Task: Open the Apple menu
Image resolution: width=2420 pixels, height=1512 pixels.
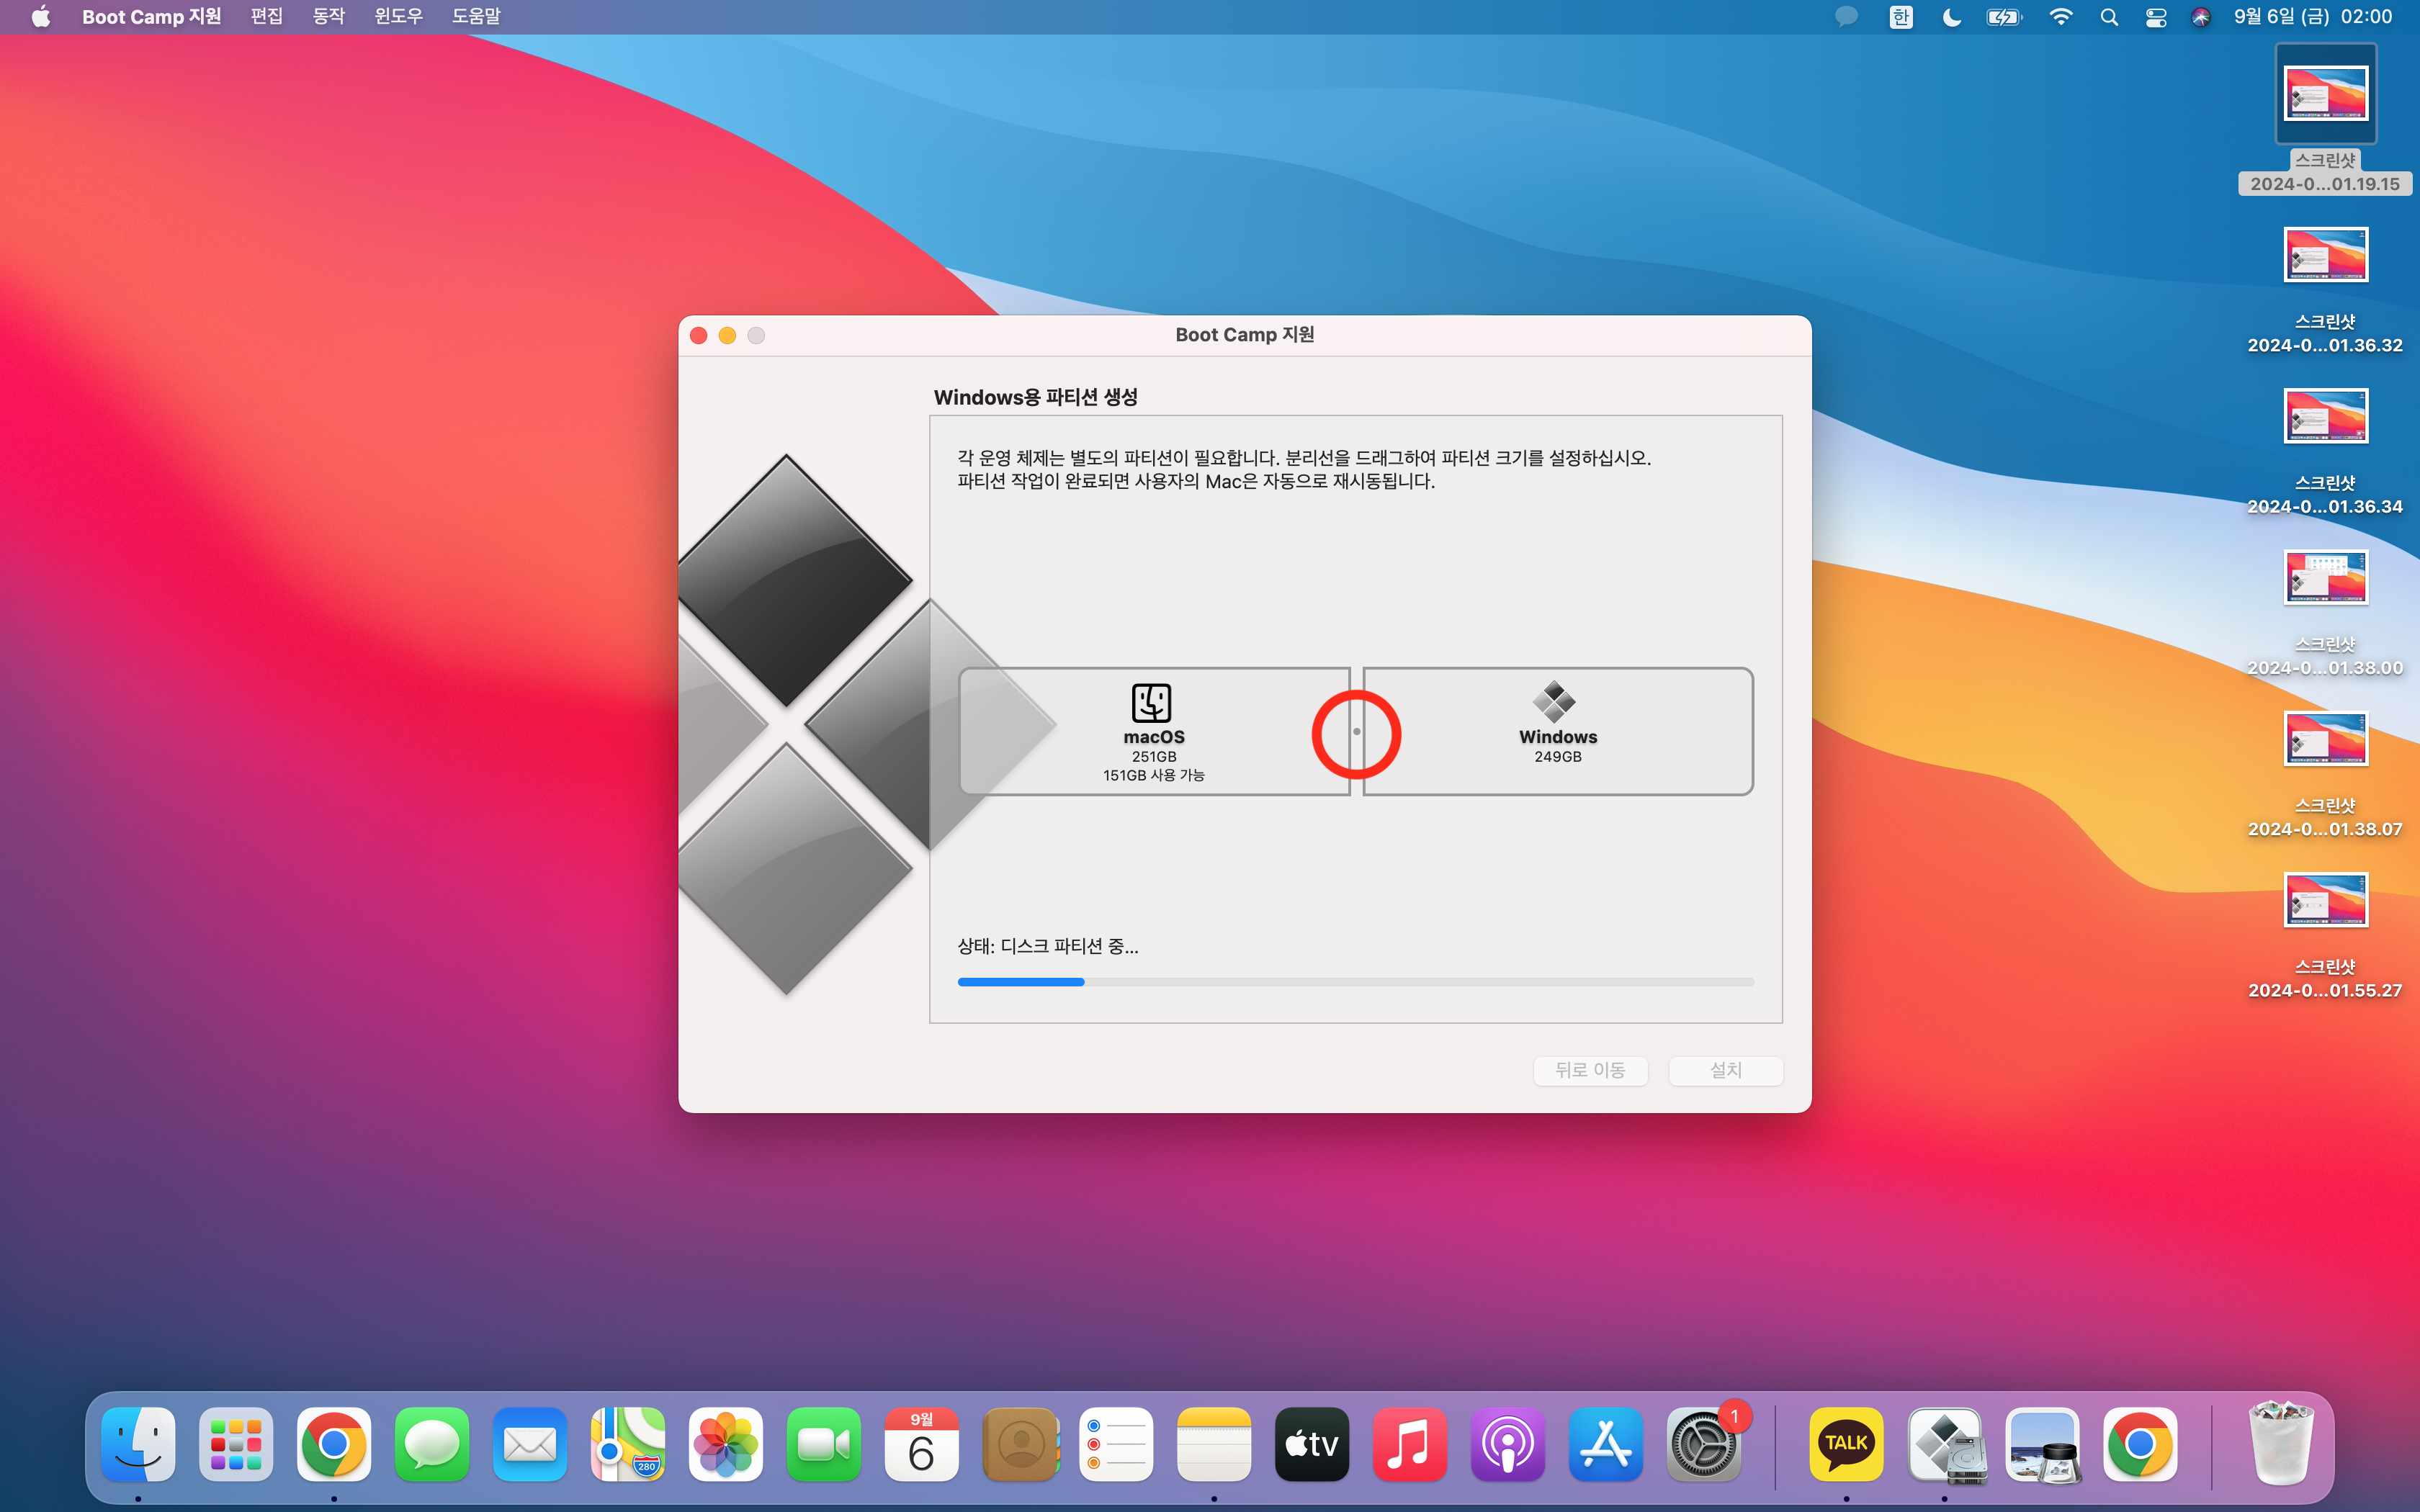Action: pos(41,17)
